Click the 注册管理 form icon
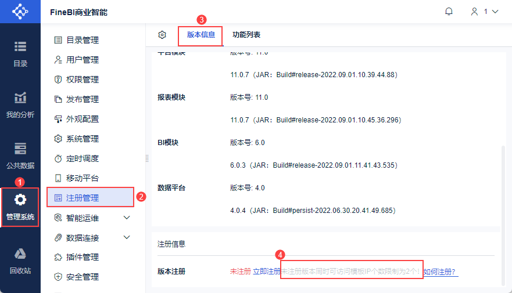This screenshot has height=293, width=512. click(58, 198)
